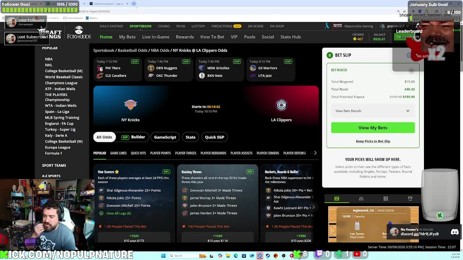Switch to the PLAYER POINTS tab
The image size is (463, 260).
tap(161, 153)
